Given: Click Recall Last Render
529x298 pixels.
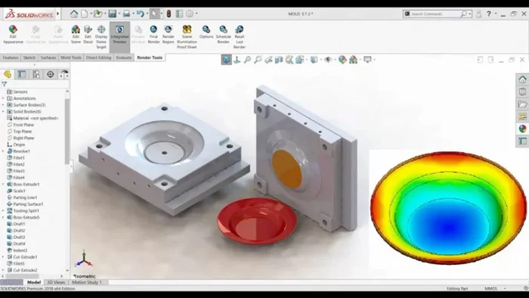Looking at the screenshot, I should pyautogui.click(x=240, y=37).
